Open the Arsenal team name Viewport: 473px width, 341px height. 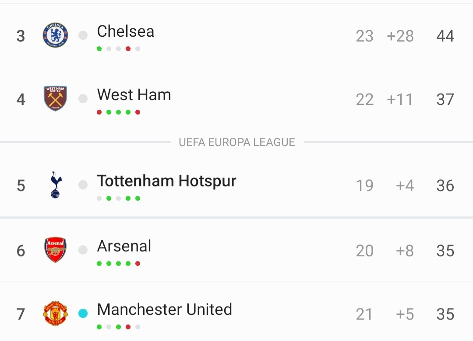tap(124, 246)
